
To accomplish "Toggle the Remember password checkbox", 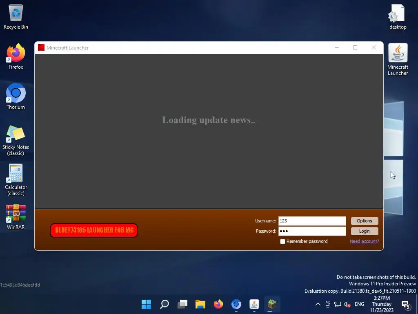I will [x=282, y=241].
